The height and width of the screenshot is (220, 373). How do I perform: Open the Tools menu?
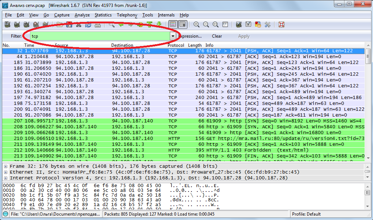[x=148, y=15]
